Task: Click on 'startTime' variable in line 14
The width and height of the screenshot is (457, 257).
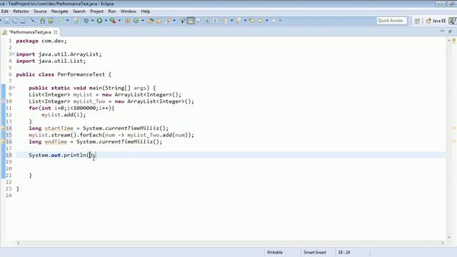Action: click(59, 128)
